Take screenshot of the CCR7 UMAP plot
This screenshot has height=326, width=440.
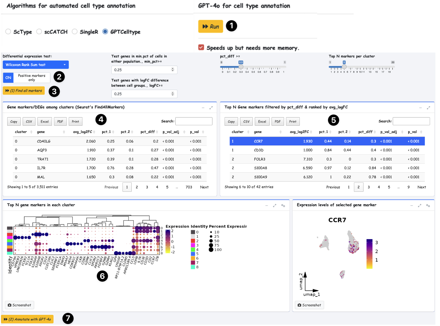click(x=309, y=305)
